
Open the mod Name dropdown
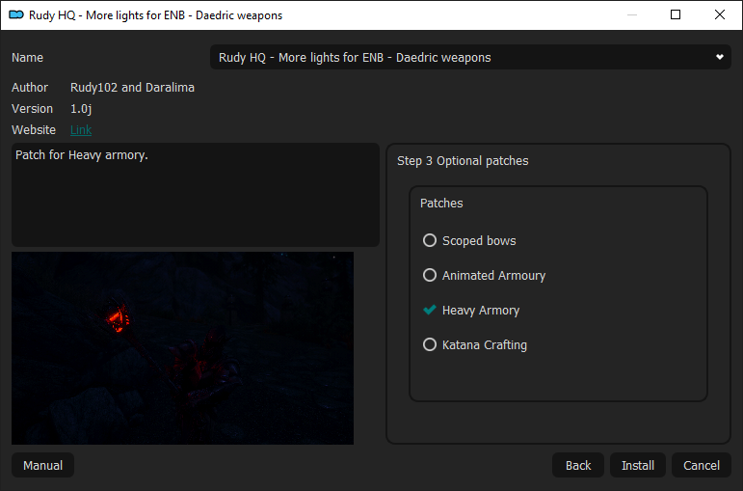470,58
